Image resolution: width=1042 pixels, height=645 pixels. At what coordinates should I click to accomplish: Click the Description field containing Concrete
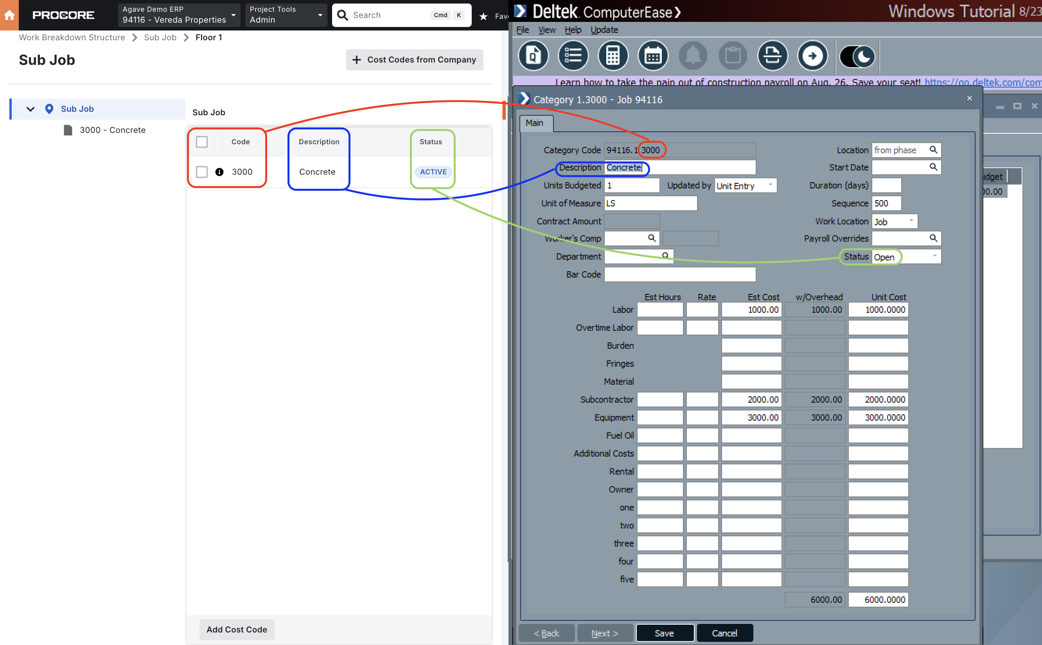pyautogui.click(x=680, y=167)
